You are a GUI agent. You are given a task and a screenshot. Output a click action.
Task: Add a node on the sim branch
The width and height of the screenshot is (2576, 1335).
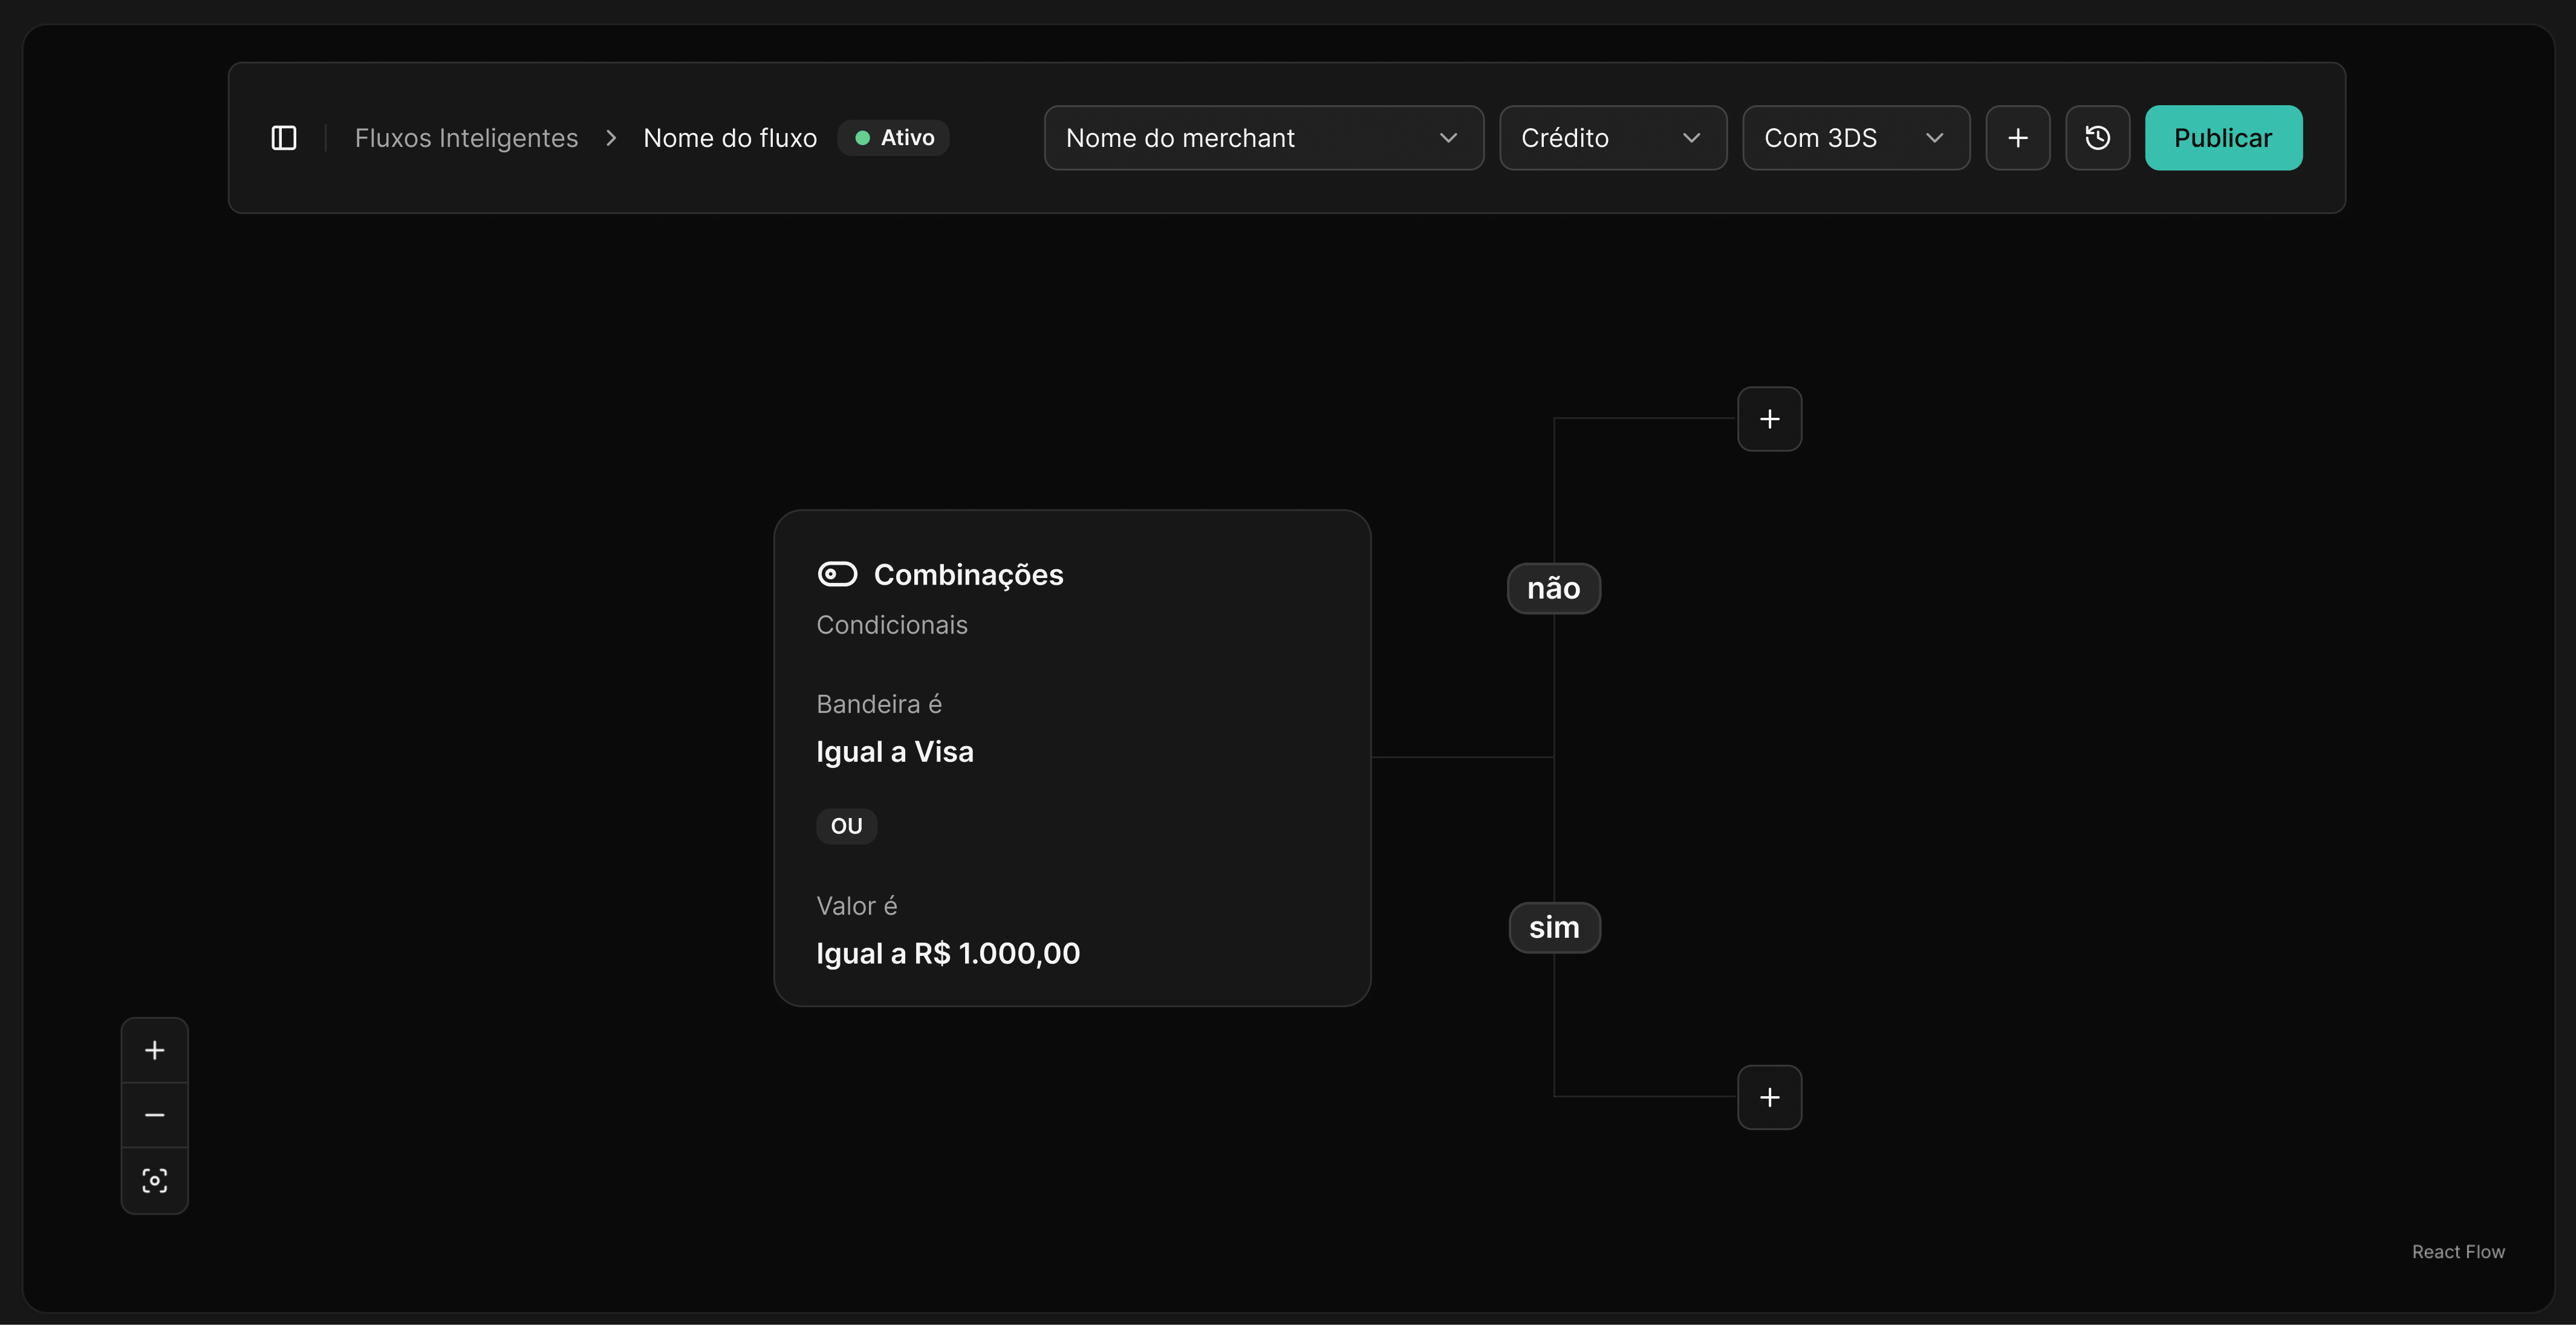pos(1769,1098)
